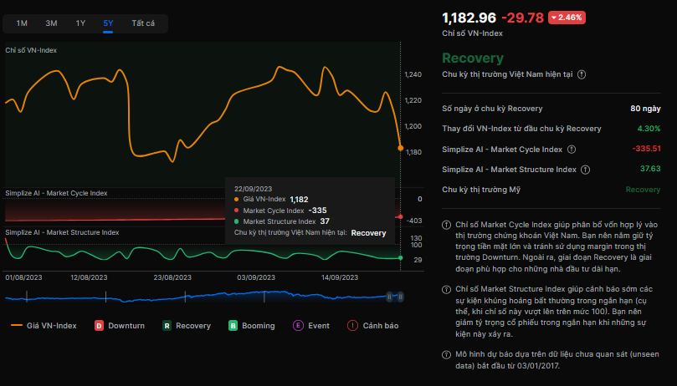Click the info icon beside third forecast note
This screenshot has height=386, width=677.
[447, 355]
